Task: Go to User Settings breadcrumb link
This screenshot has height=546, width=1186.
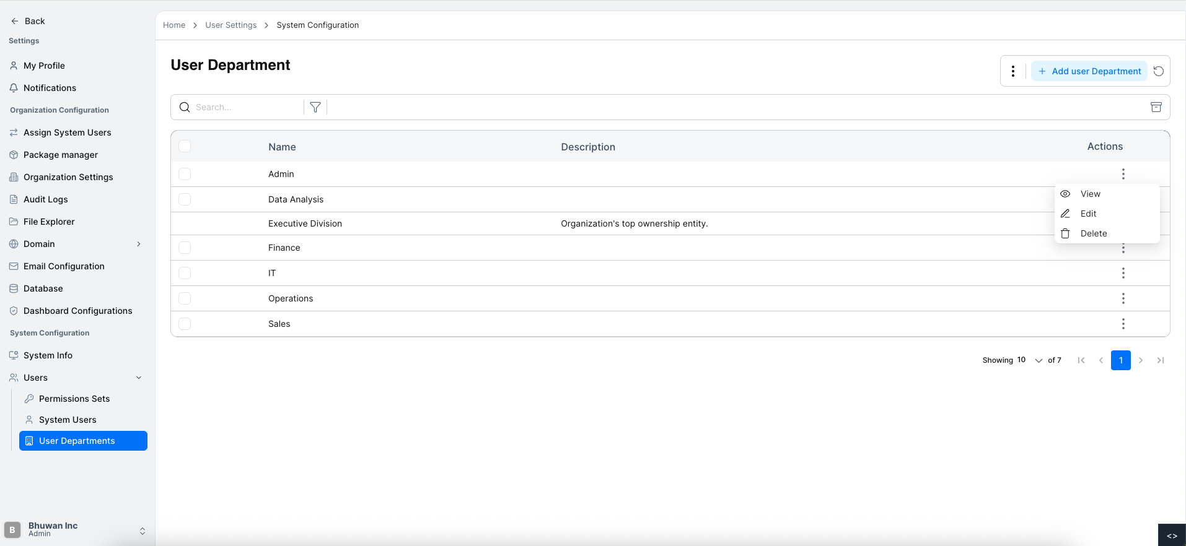Action: (231, 25)
